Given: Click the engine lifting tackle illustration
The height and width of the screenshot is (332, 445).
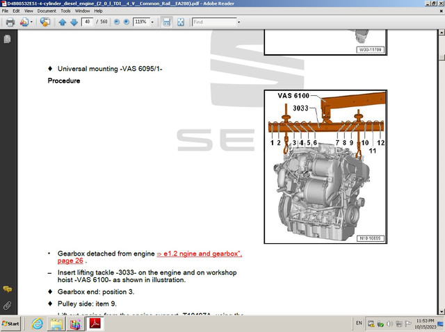Looking at the screenshot, I should (325, 167).
